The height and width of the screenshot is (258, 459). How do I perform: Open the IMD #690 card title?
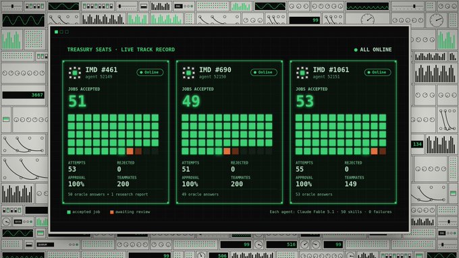tap(215, 70)
